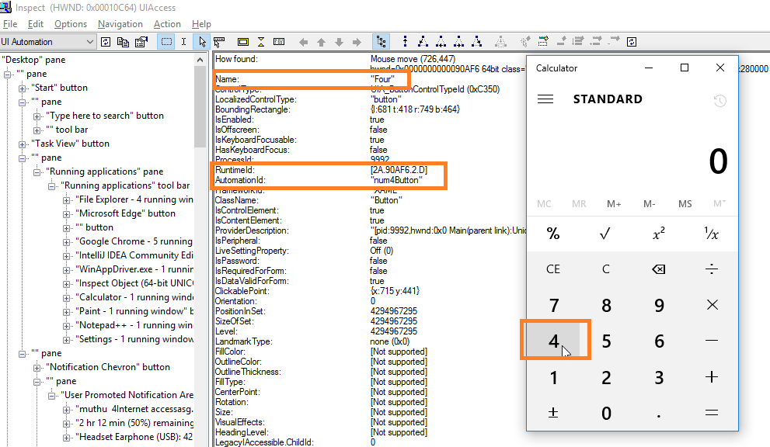
Task: Toggle Watch Cursor mouse-tracking mode
Action: tap(201, 41)
